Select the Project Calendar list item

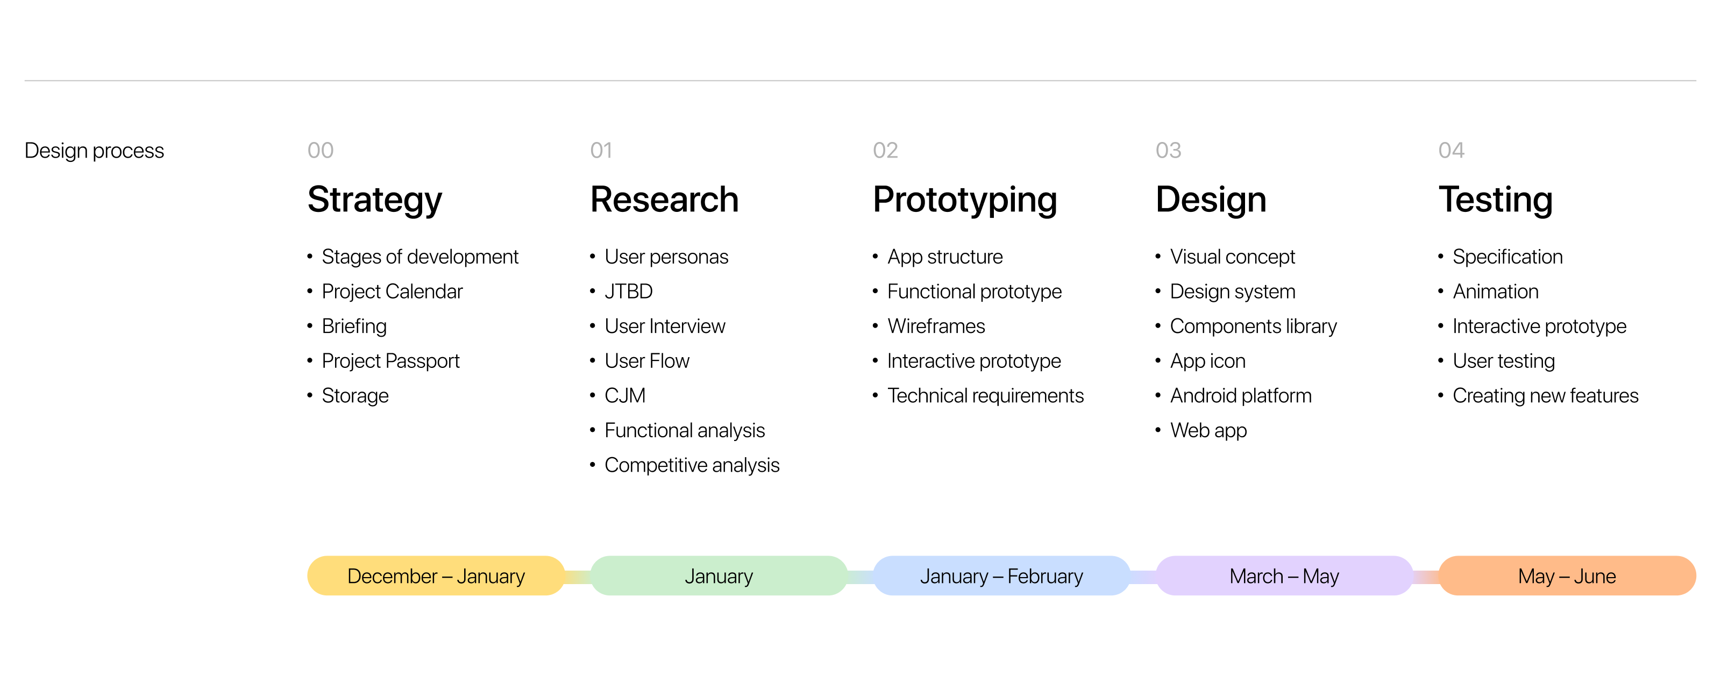392,292
